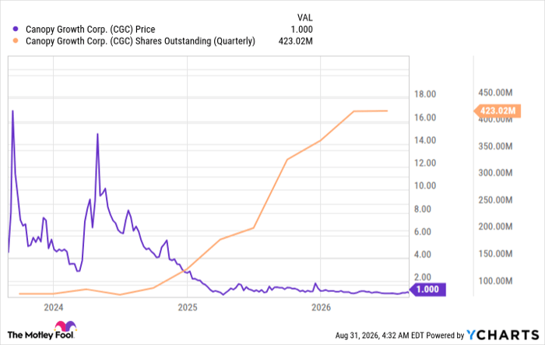Click the 6.00 price axis tick

click(x=423, y=231)
